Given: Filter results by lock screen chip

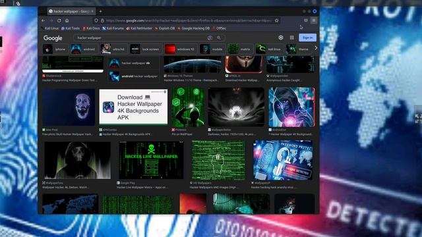Looking at the screenshot, I should click(146, 49).
